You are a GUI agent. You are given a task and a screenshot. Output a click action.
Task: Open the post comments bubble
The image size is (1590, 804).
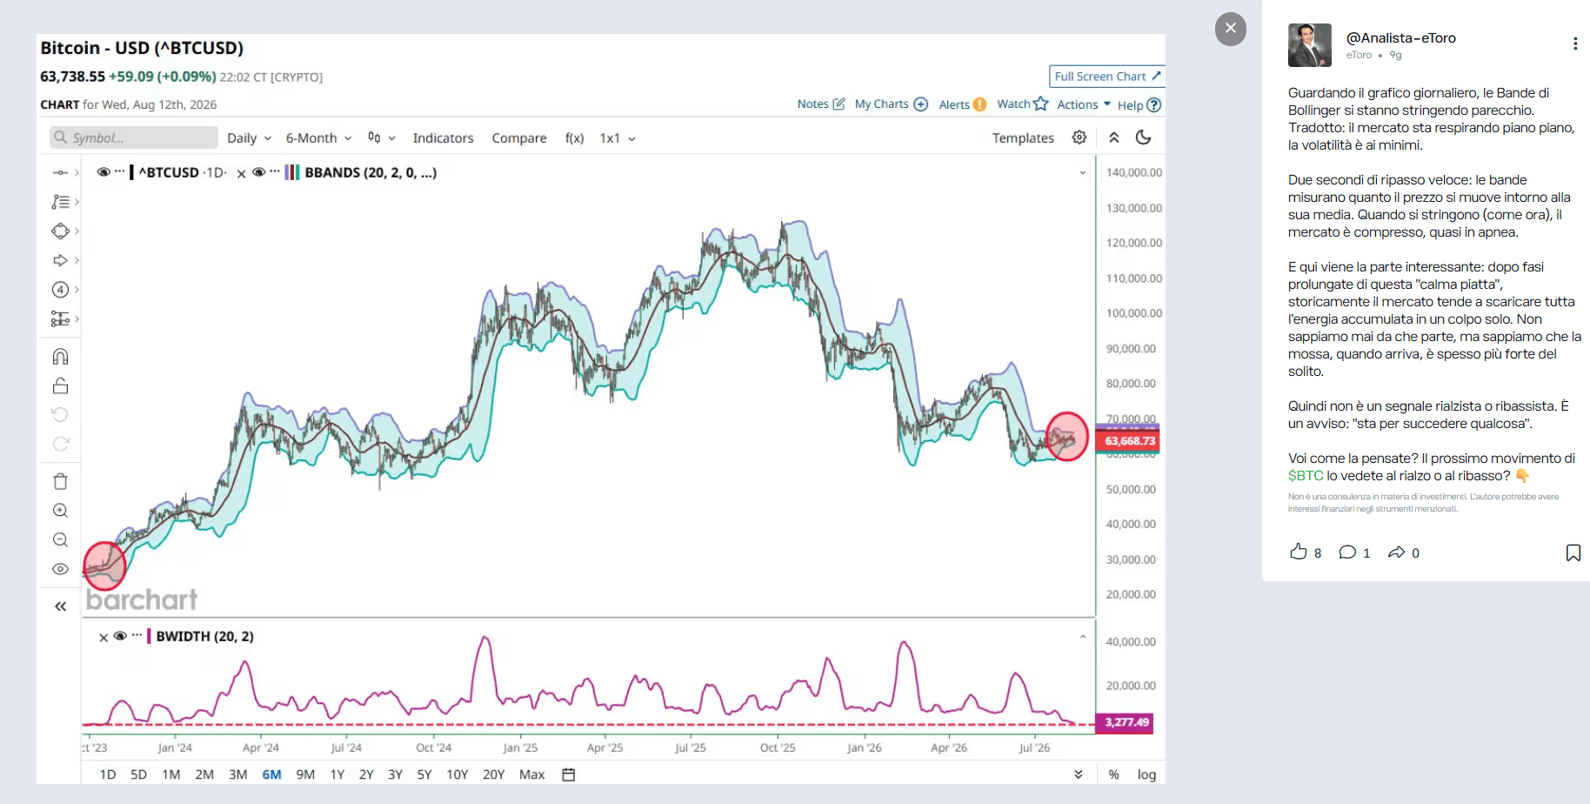(1347, 552)
